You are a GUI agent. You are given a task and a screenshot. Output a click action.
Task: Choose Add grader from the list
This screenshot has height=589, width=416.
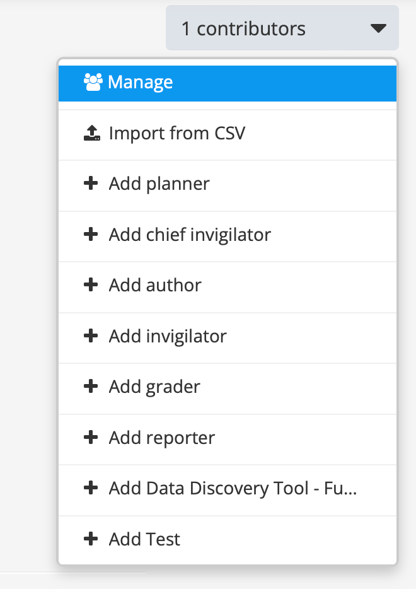[228, 388]
